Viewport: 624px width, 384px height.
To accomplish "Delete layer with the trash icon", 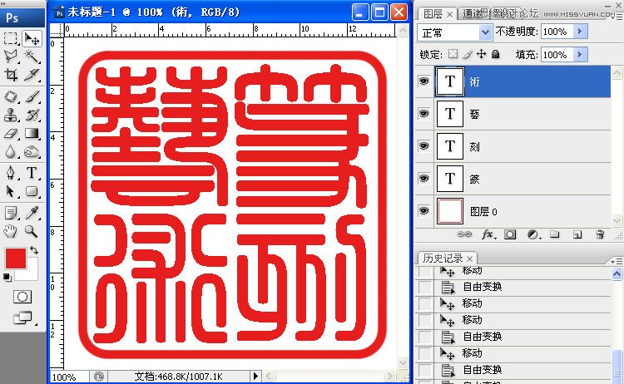I will [x=601, y=234].
